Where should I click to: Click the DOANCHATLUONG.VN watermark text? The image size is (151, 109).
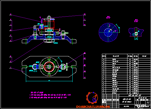[93, 107]
